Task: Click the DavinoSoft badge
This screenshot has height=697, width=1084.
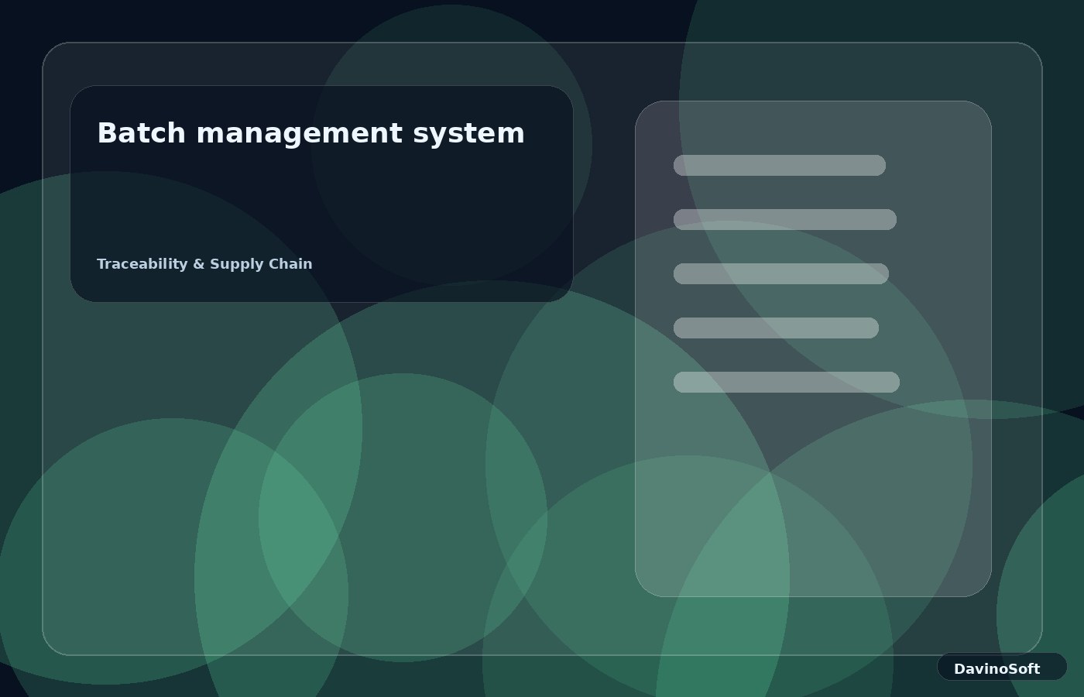Action: point(1002,667)
